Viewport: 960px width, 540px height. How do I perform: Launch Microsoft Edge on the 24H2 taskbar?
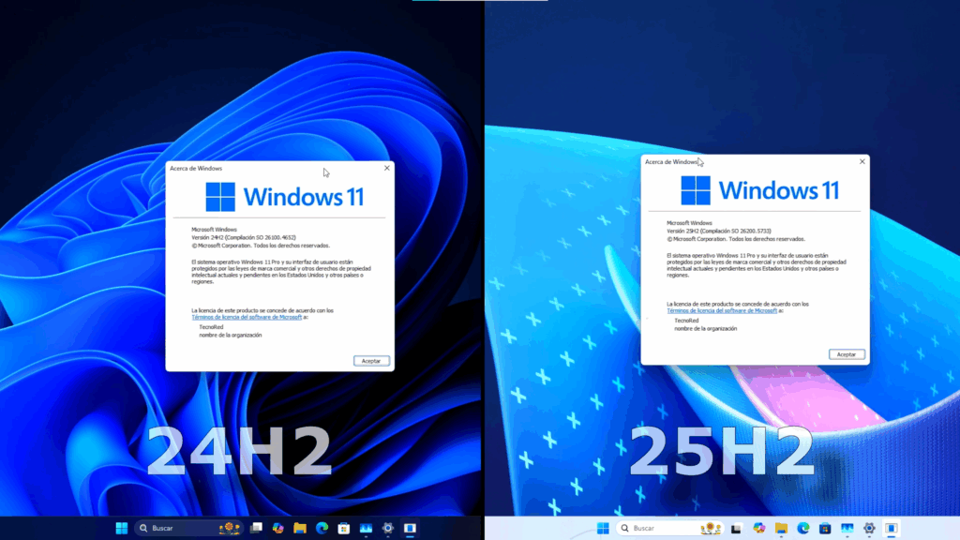(322, 528)
